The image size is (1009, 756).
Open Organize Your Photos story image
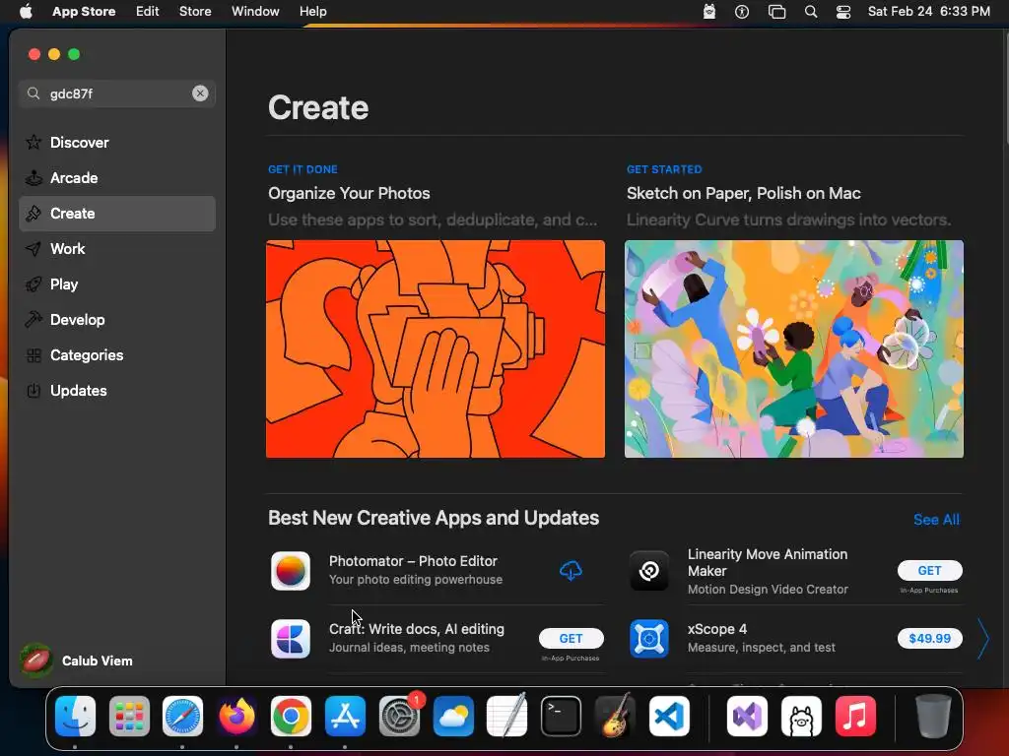(x=435, y=349)
